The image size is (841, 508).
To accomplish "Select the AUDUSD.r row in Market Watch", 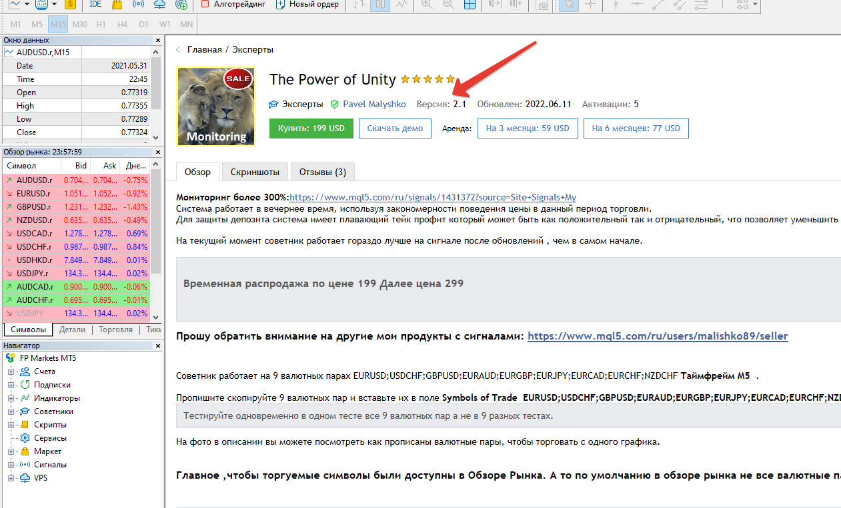I will [x=77, y=180].
